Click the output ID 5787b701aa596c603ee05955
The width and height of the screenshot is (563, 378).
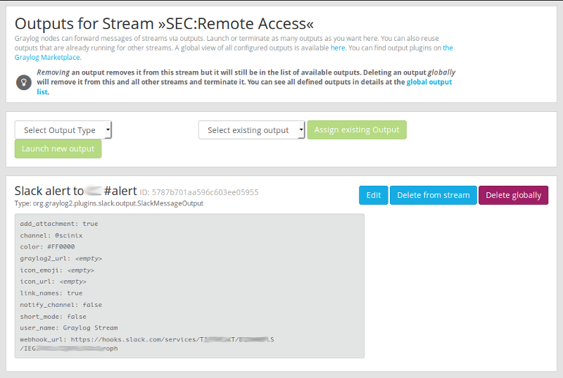(199, 192)
